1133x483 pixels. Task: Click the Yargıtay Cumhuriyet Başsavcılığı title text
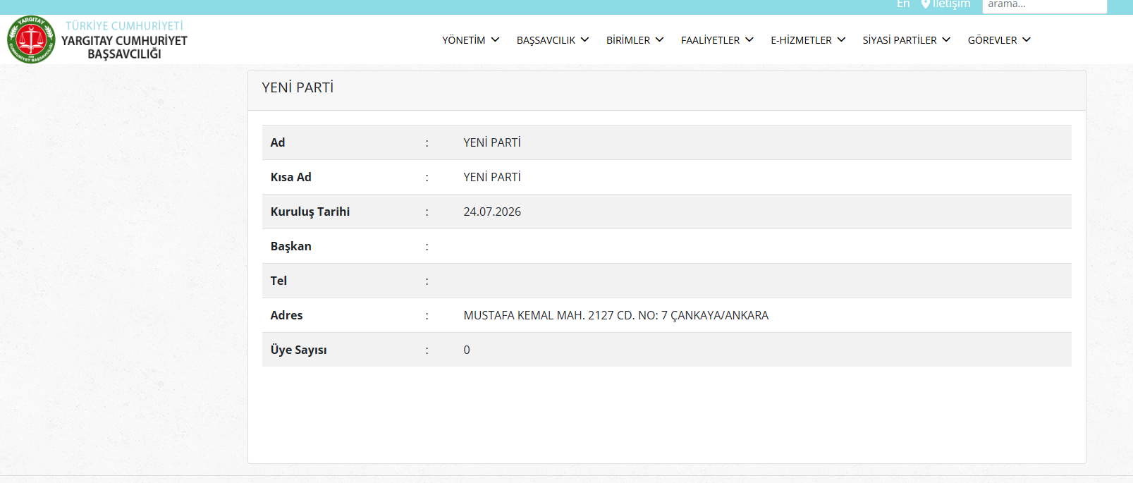[124, 47]
